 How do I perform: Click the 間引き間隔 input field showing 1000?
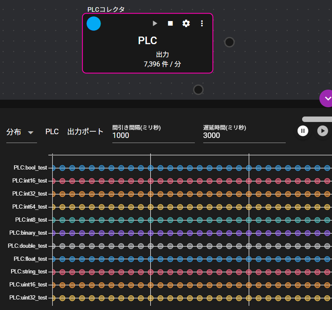tap(153, 136)
